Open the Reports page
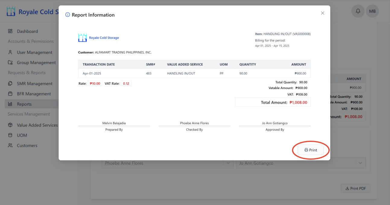390x205 pixels. [31, 104]
